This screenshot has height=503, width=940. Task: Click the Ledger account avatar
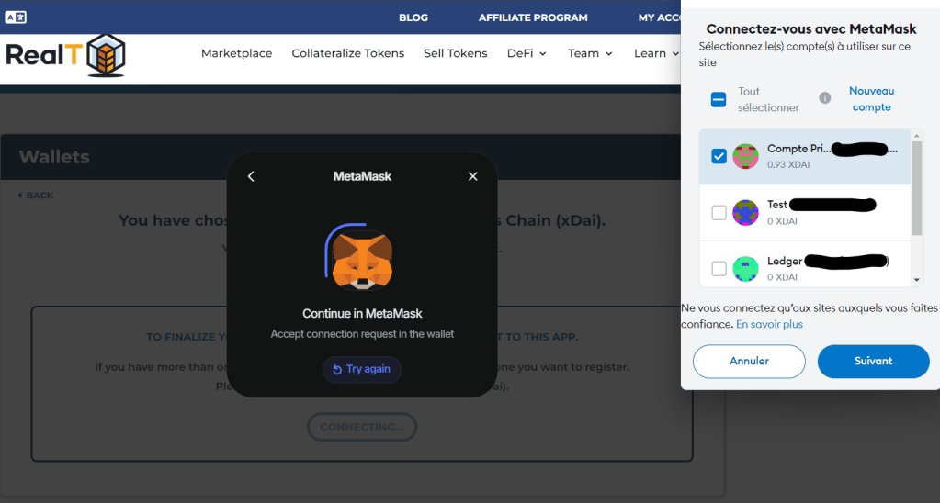click(x=745, y=268)
